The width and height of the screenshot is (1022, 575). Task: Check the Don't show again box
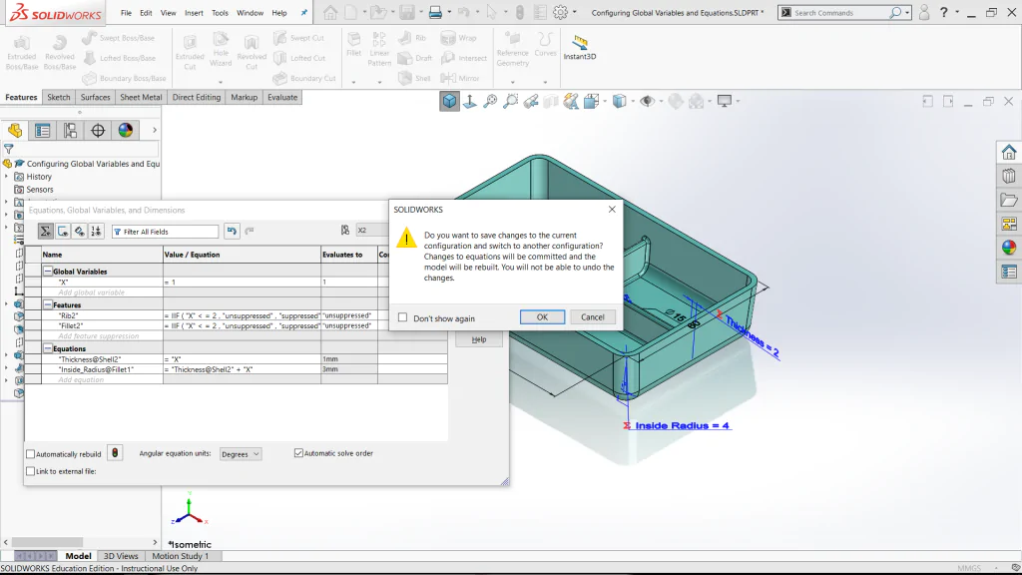coord(403,317)
